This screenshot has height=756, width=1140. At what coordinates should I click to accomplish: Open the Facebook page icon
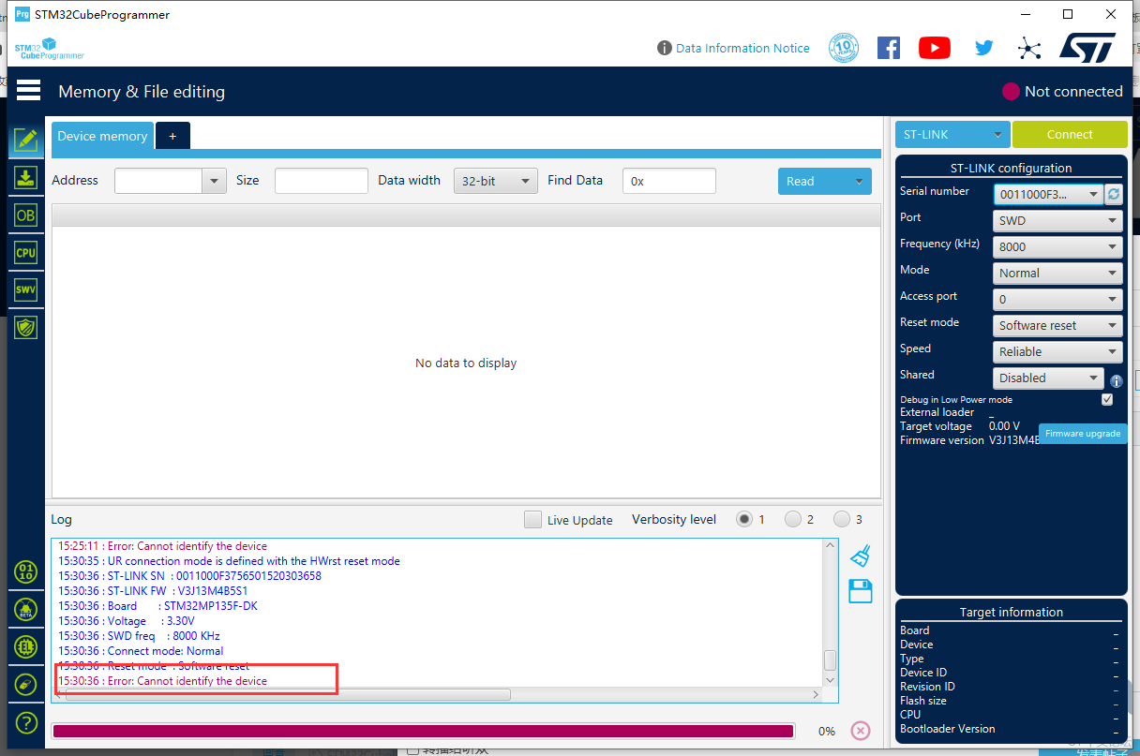point(889,48)
